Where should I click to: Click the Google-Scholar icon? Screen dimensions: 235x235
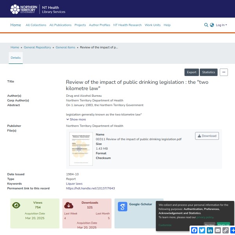(x=123, y=207)
